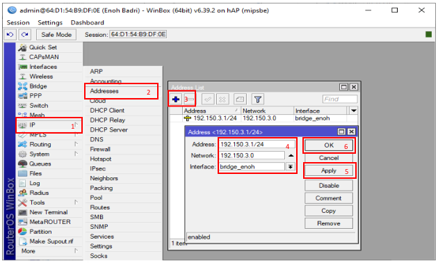
Task: Click the Address input field
Action: 257,144
